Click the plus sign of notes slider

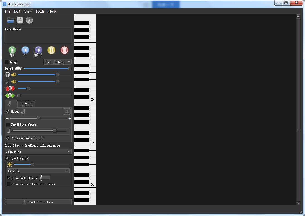tap(70, 118)
